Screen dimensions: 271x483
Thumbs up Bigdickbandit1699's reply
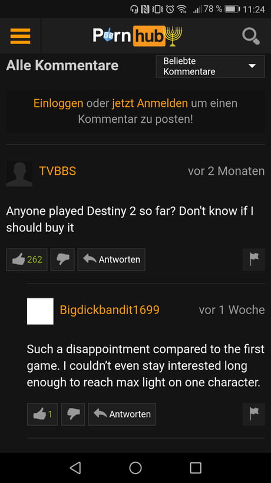pos(42,415)
